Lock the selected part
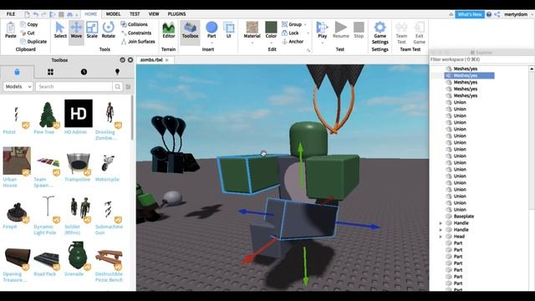Image resolution: width=535 pixels, height=301 pixels. coord(290,33)
